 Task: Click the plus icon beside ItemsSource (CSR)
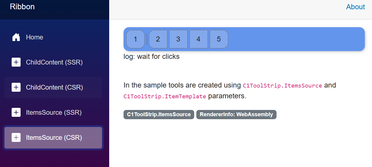(16, 138)
